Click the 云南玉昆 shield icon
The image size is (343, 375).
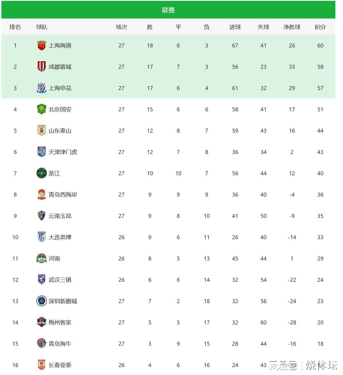click(41, 216)
